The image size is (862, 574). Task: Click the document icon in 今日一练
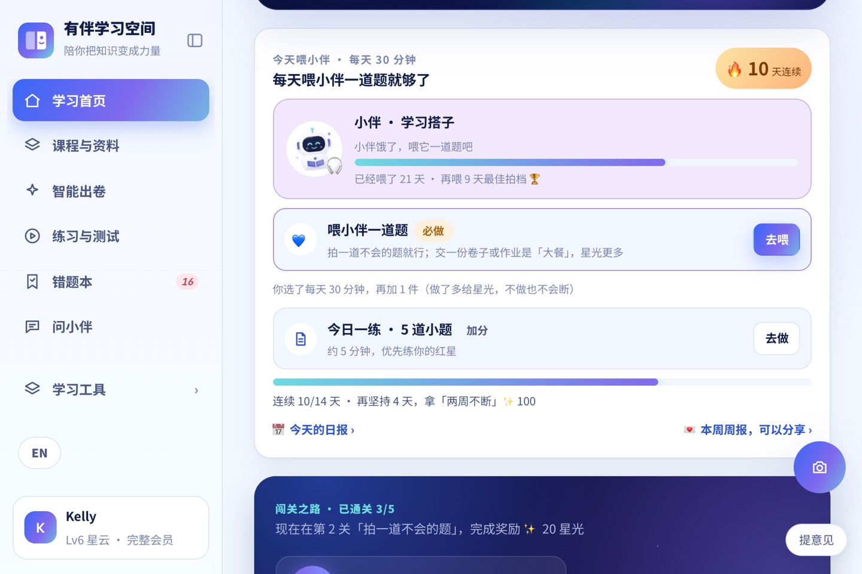[301, 339]
